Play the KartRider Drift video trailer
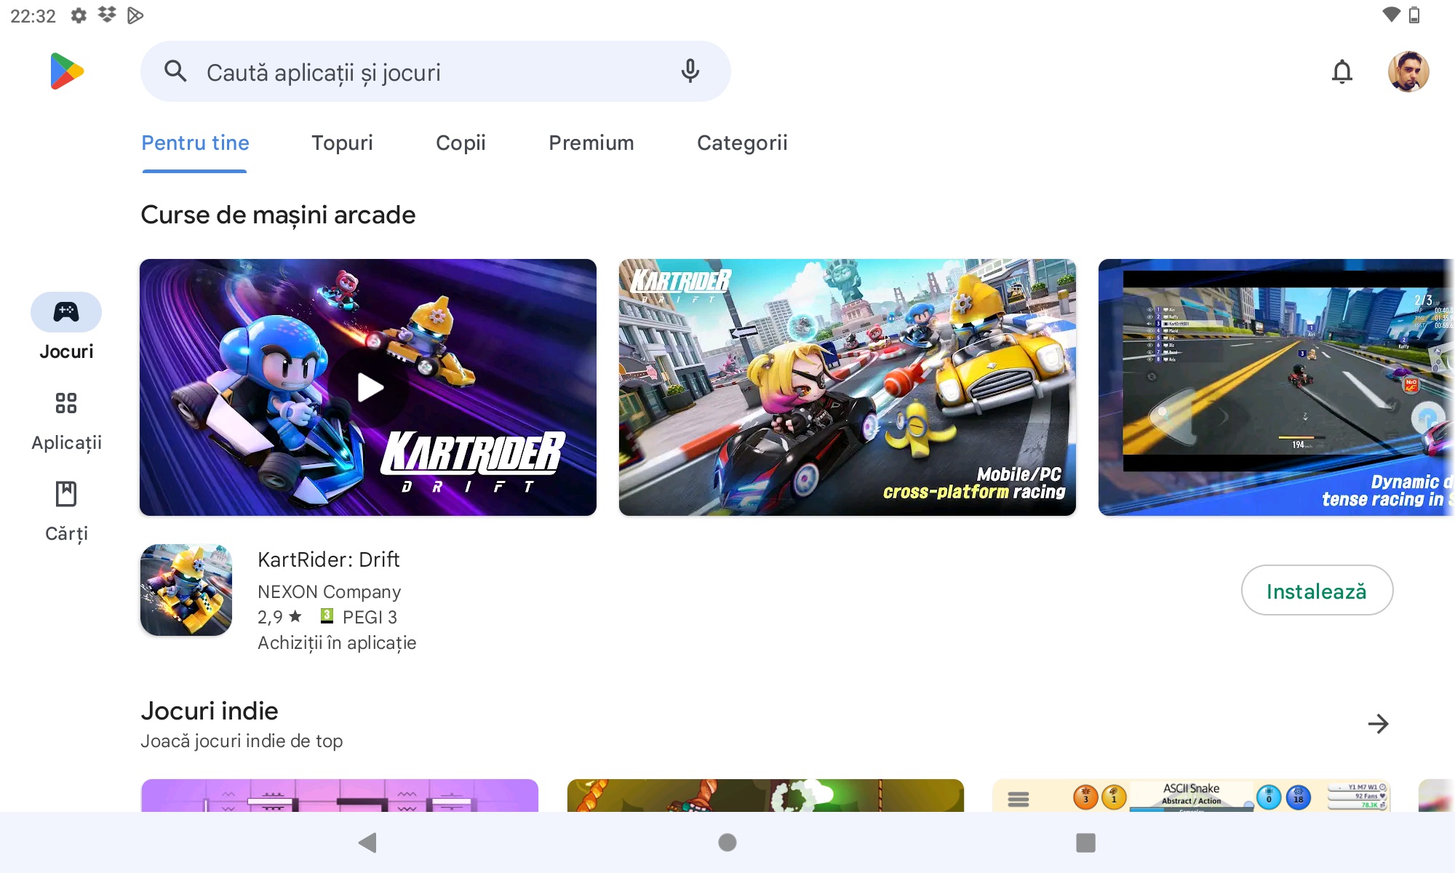 pyautogui.click(x=368, y=387)
